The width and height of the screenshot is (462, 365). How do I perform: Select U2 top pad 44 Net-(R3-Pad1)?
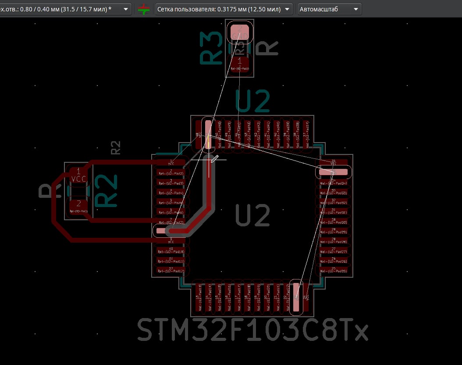click(238, 134)
